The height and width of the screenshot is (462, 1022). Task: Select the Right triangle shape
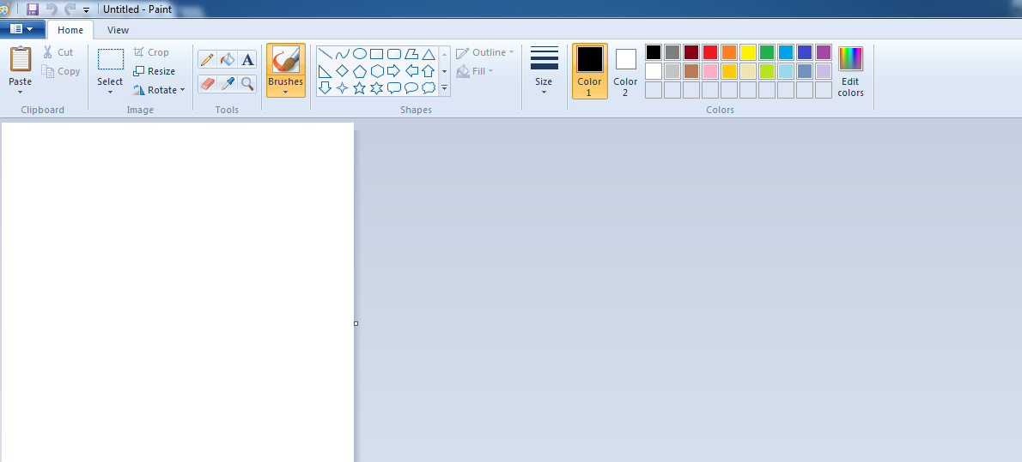325,71
